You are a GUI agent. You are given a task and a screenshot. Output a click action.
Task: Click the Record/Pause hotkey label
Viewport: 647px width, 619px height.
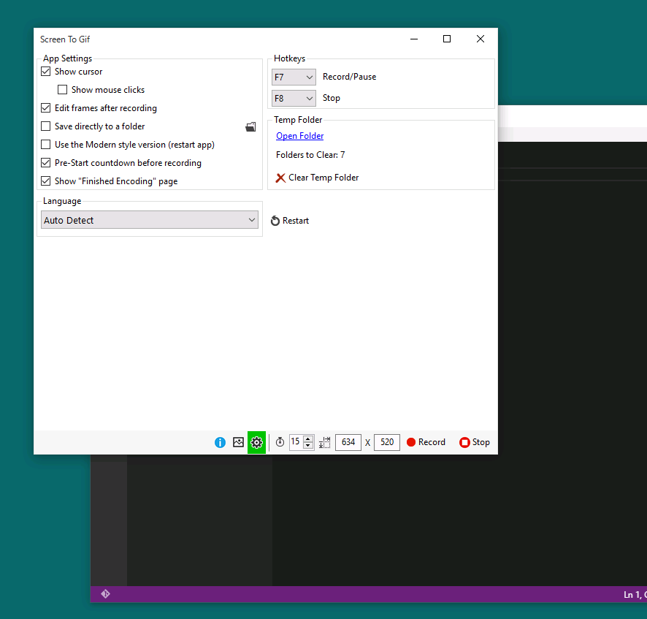(x=349, y=77)
